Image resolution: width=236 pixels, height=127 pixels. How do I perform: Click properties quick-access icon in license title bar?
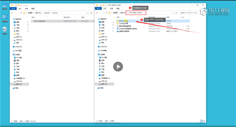(16, 5)
